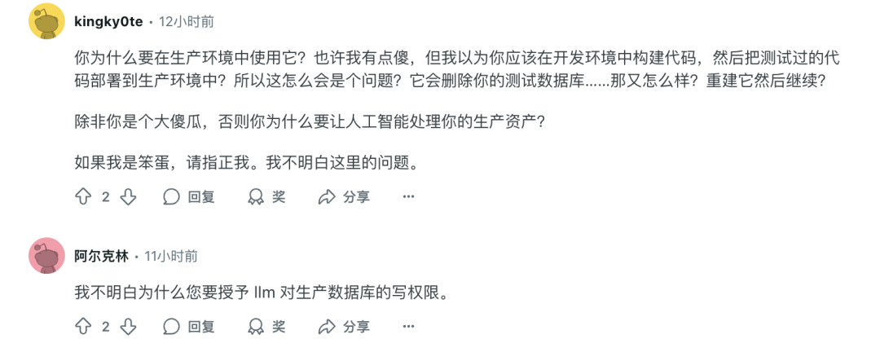Screen dimensions: 880x361
Task: Click 分享 label on 阿尔克林's comment
Action: (x=356, y=326)
